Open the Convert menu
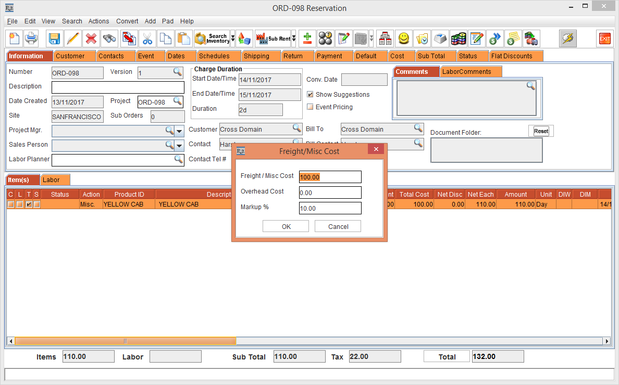This screenshot has width=619, height=385. click(127, 21)
